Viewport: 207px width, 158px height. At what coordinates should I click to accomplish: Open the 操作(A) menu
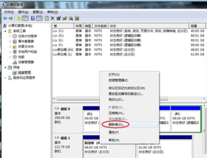click(23, 12)
